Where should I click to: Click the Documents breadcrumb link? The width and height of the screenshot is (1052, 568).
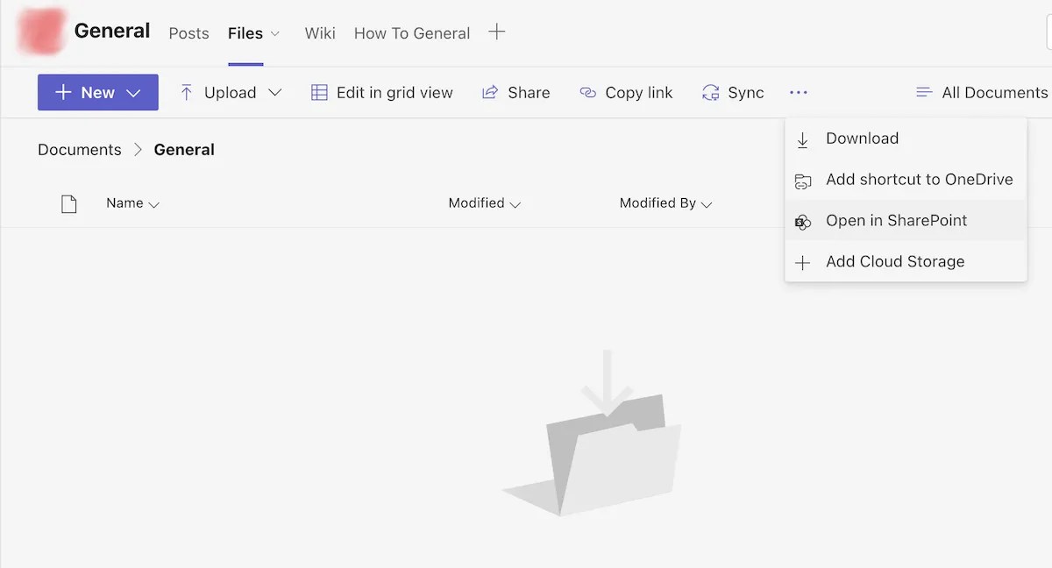[79, 149]
